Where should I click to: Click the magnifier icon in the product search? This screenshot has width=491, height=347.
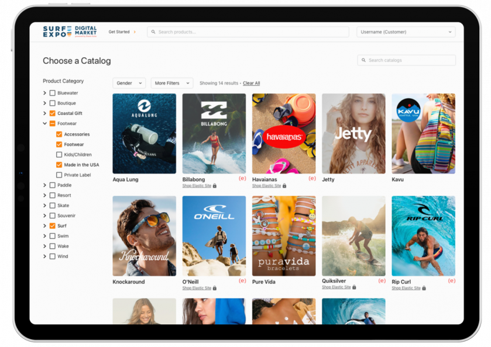coord(153,32)
